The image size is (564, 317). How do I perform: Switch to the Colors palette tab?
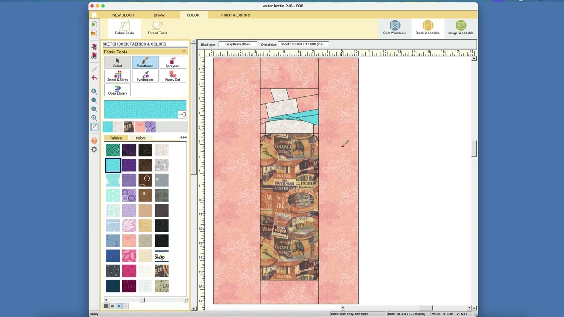tap(141, 138)
